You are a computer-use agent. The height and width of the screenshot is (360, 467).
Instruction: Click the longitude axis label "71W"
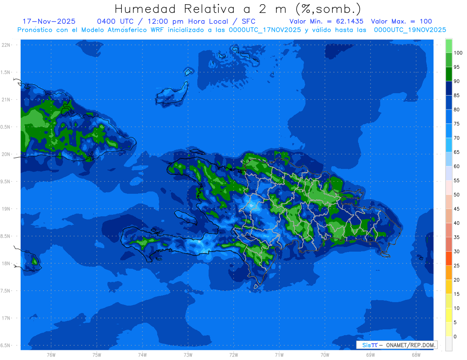click(x=279, y=355)
